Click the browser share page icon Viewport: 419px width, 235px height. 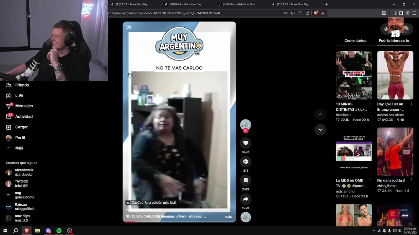[x=308, y=13]
